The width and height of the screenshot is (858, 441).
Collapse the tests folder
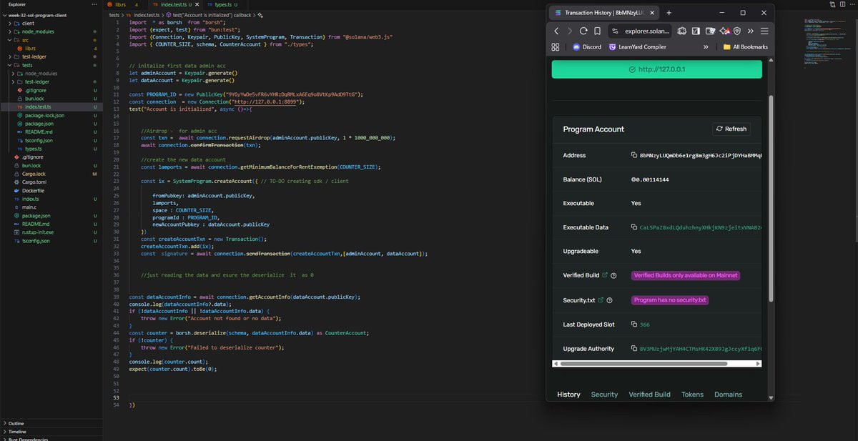pos(27,64)
